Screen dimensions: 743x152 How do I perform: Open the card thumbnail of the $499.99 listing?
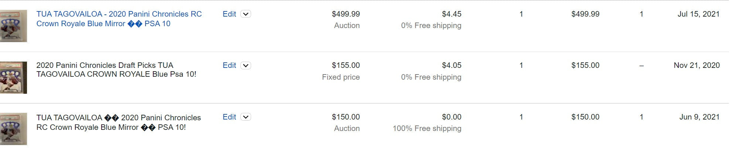point(13,26)
